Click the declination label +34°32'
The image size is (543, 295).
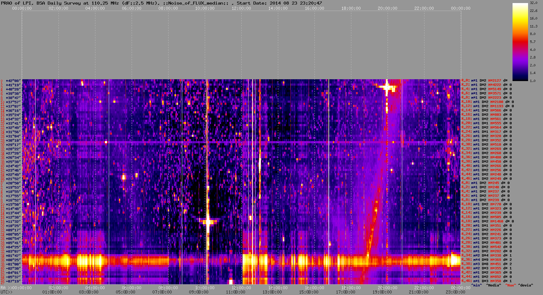(13, 119)
